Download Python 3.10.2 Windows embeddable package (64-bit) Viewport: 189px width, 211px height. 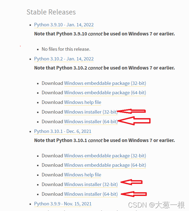[105, 93]
